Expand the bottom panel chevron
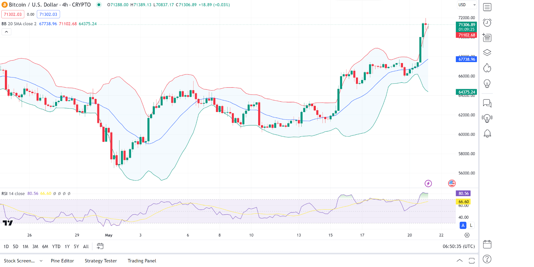The width and height of the screenshot is (534, 267). 460,261
